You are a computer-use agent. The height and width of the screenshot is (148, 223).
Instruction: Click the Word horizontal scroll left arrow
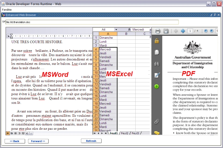coord(27,133)
